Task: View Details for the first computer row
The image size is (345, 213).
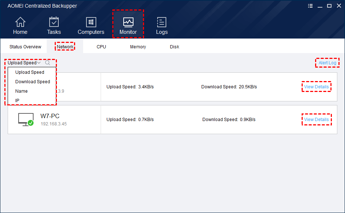Action: [x=317, y=87]
